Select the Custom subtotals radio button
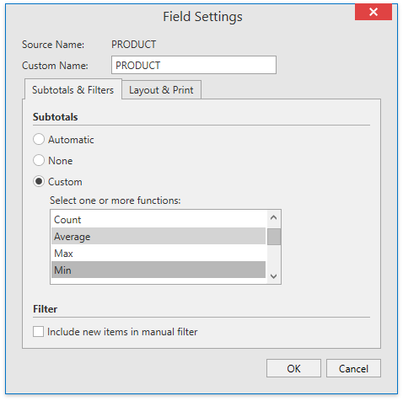This screenshot has width=403, height=401. 39,181
